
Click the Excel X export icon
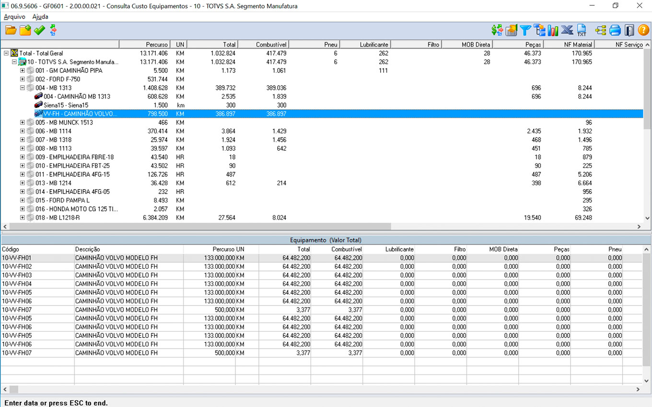(x=567, y=31)
